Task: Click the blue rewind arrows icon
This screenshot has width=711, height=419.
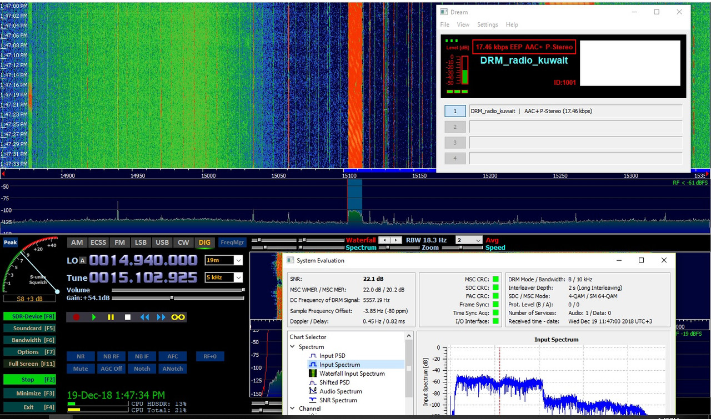Action: 144,317
